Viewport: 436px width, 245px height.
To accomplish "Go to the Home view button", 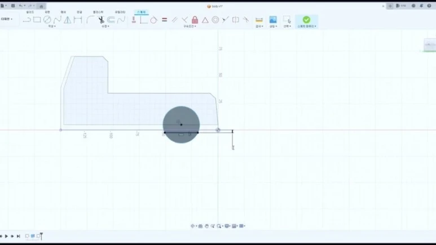I will click(x=41, y=6).
